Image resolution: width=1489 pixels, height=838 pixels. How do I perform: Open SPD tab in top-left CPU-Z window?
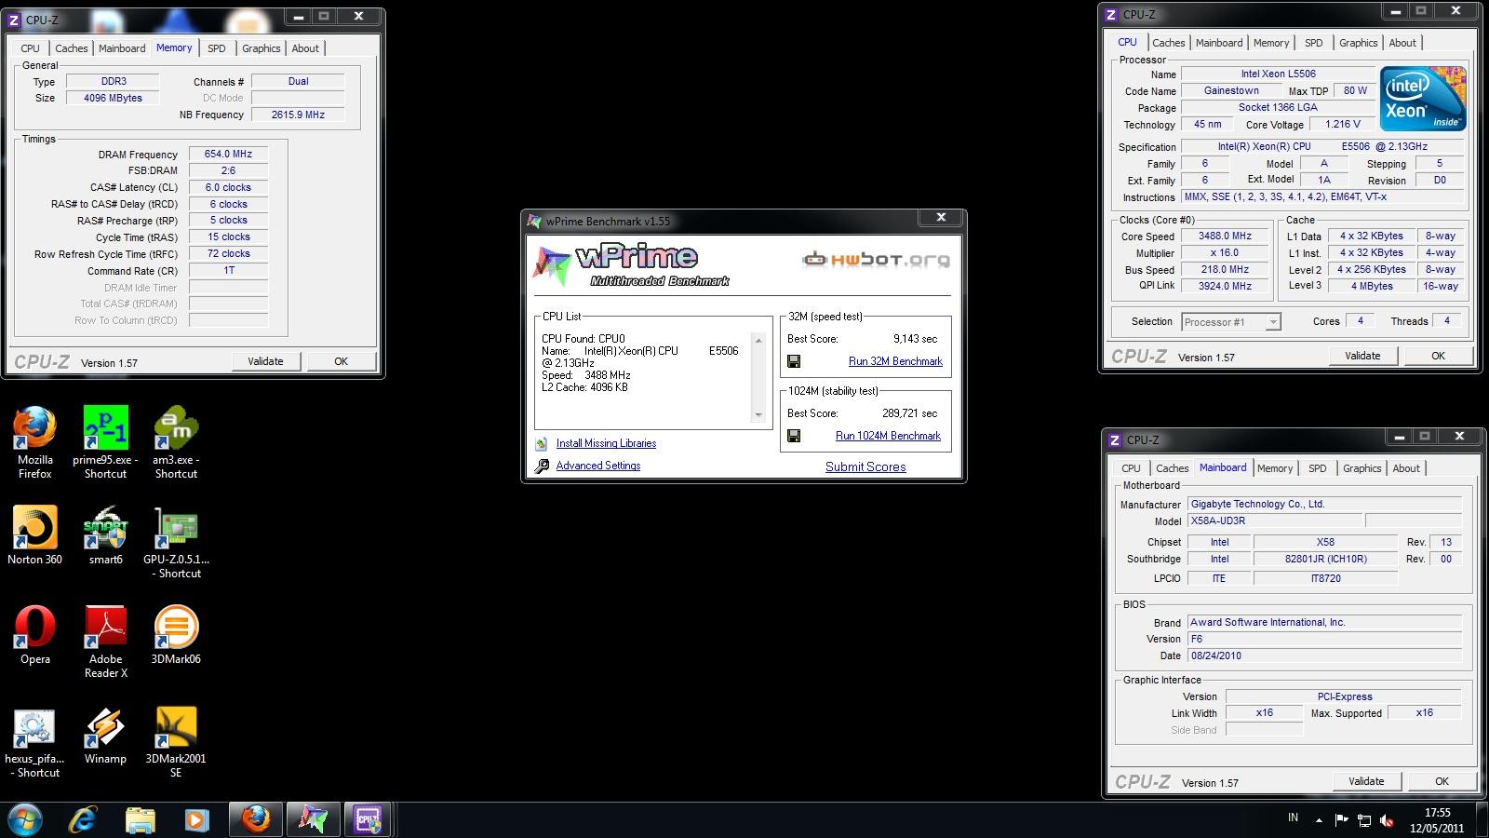pos(217,48)
